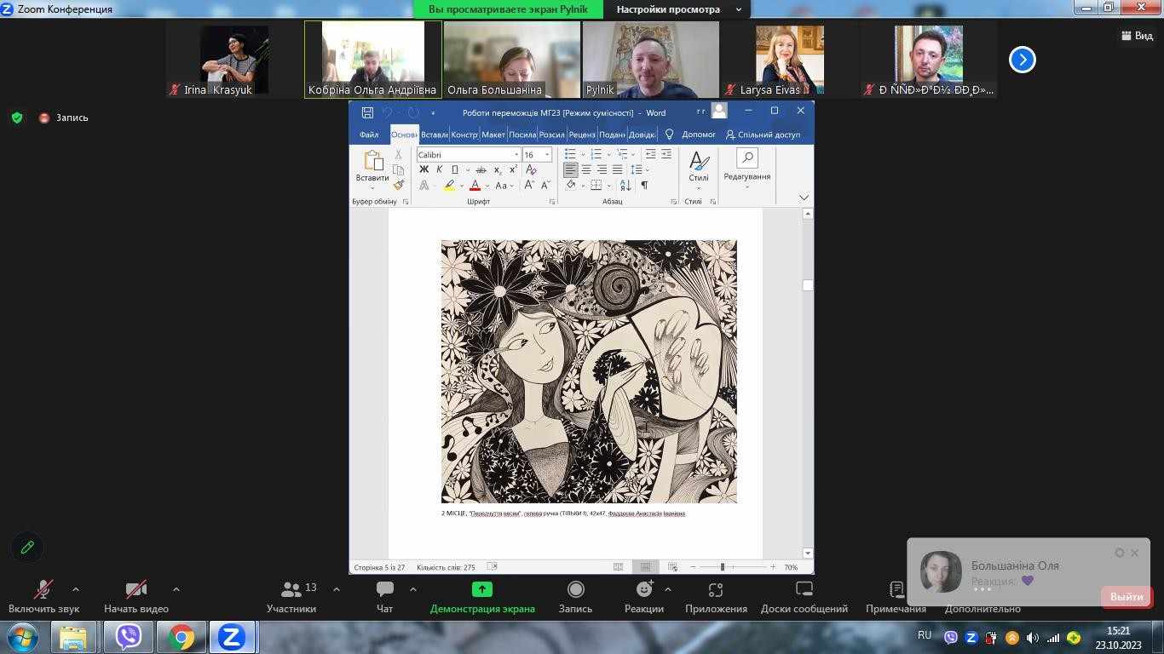Expand the bullet list style dropdown arrow
The height and width of the screenshot is (654, 1164).
[x=582, y=154]
